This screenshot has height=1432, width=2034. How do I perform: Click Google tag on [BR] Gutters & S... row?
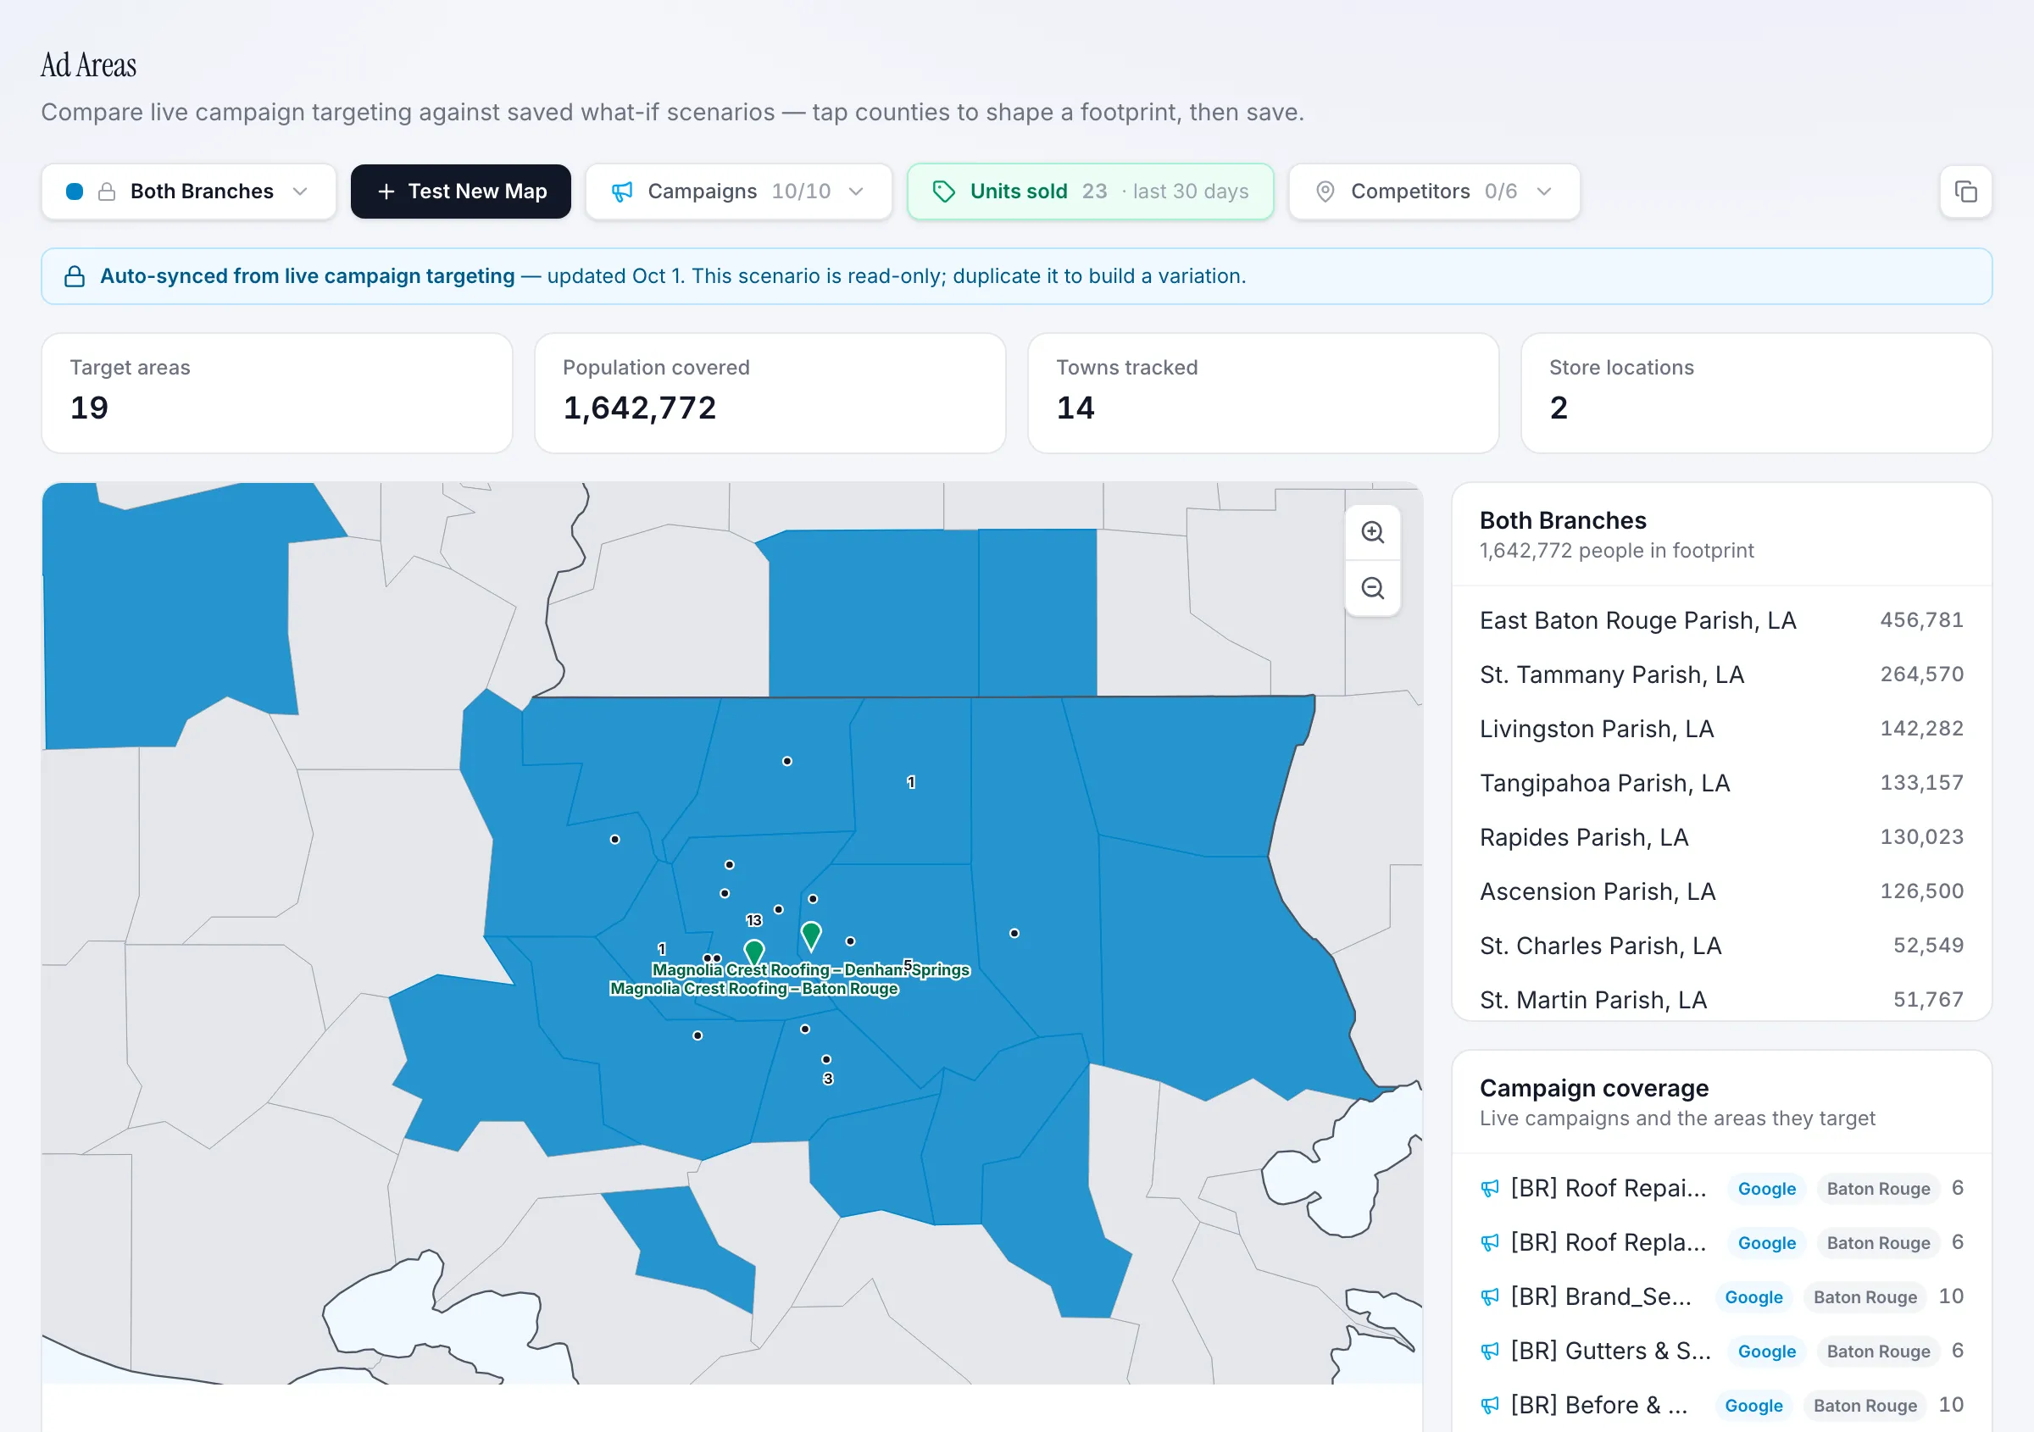pos(1765,1351)
